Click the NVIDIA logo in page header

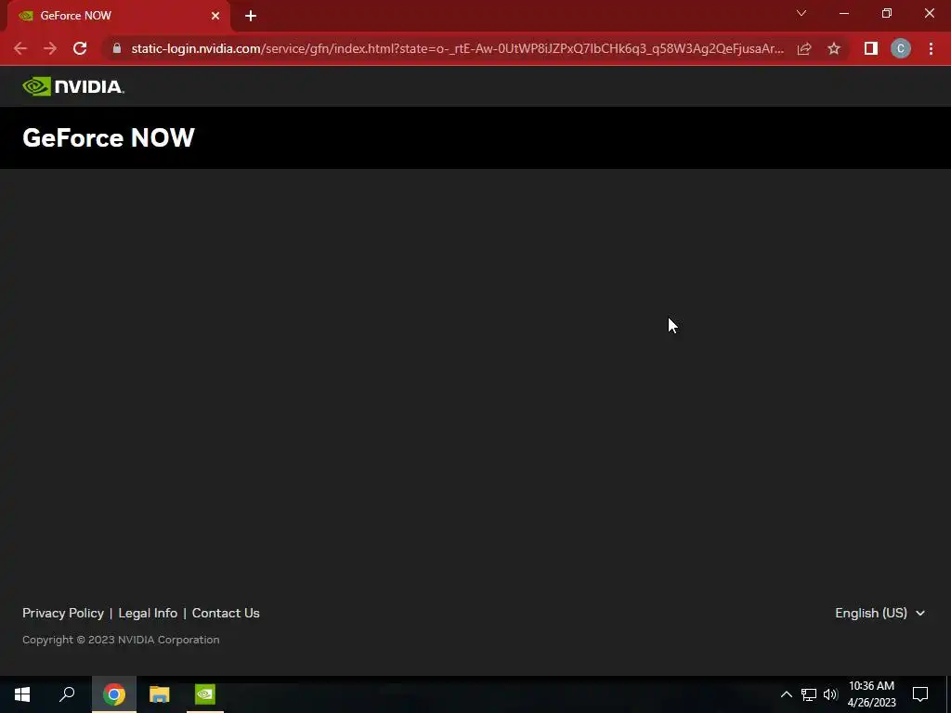(73, 86)
